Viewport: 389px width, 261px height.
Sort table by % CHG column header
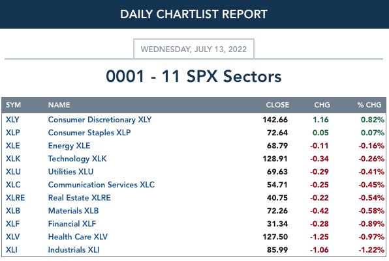tap(369, 105)
